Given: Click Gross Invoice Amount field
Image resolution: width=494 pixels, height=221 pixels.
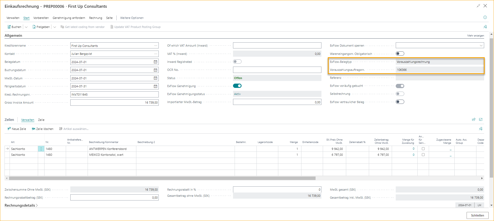Looking at the screenshot, I should [115, 103].
